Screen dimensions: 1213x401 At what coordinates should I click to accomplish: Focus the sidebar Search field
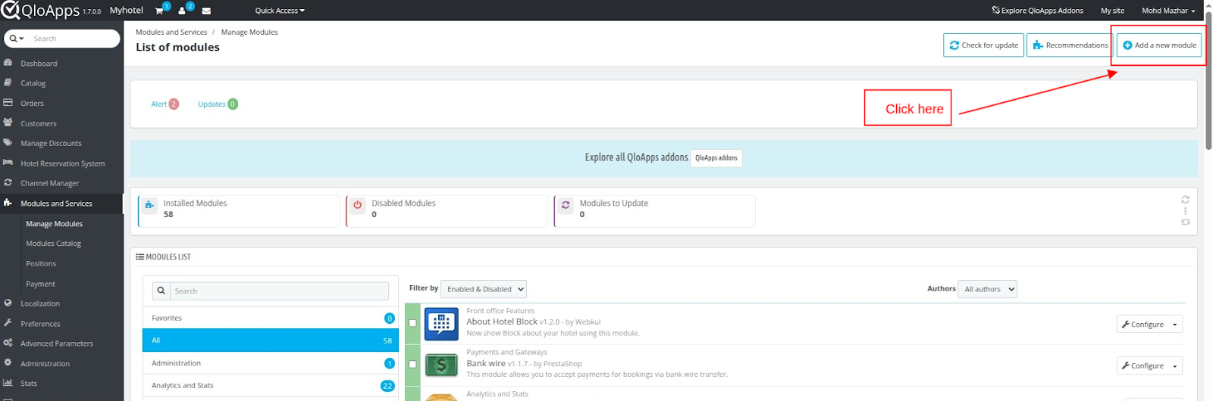click(x=74, y=39)
